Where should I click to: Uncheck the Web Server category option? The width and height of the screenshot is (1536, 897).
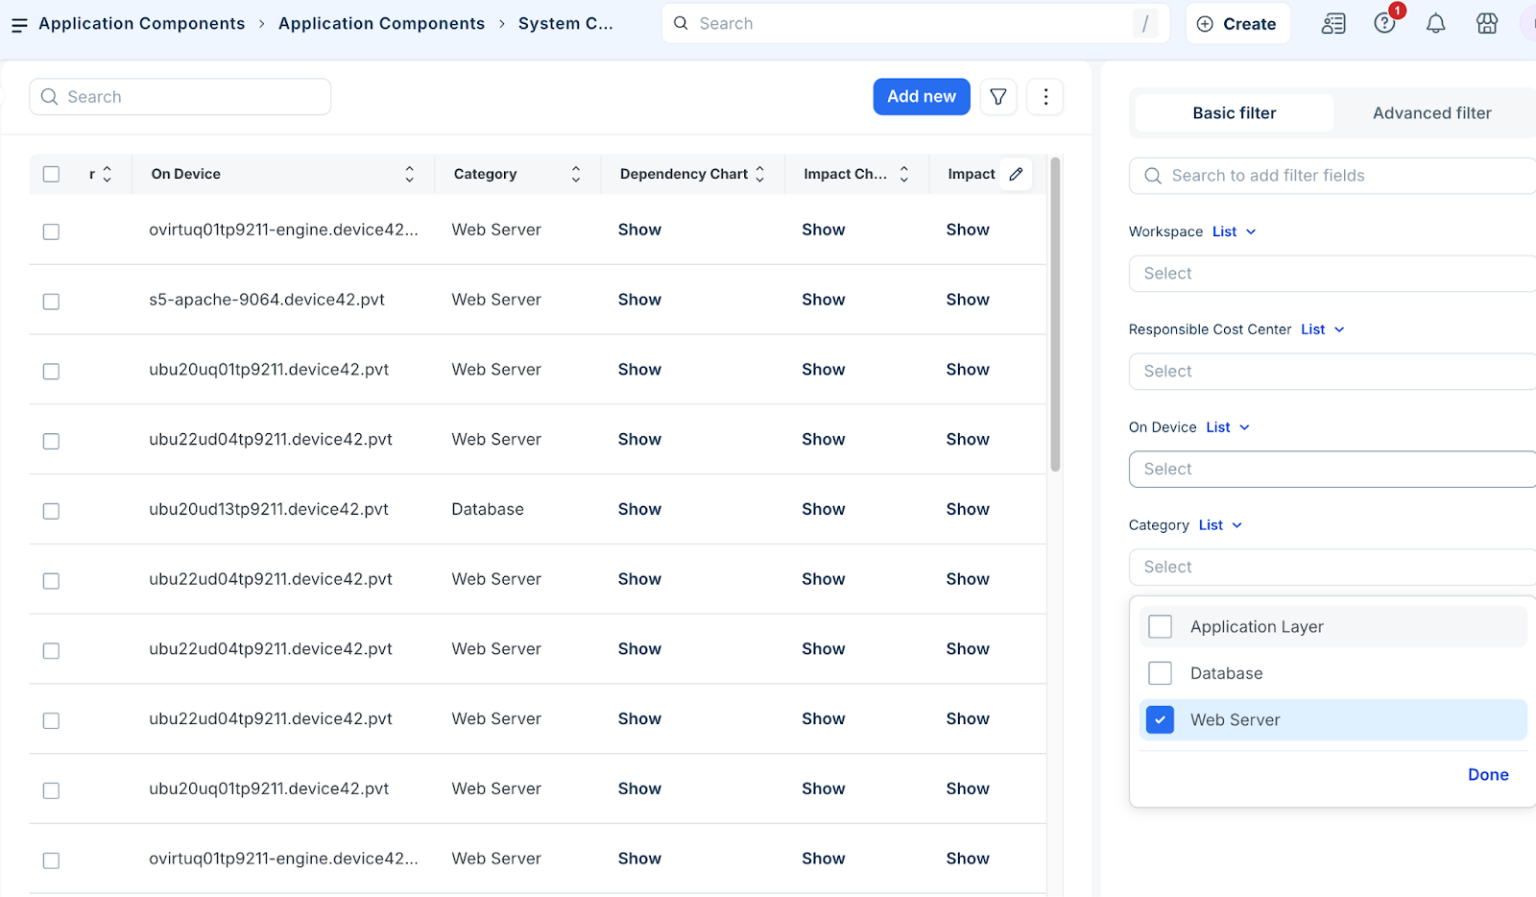[x=1160, y=720]
